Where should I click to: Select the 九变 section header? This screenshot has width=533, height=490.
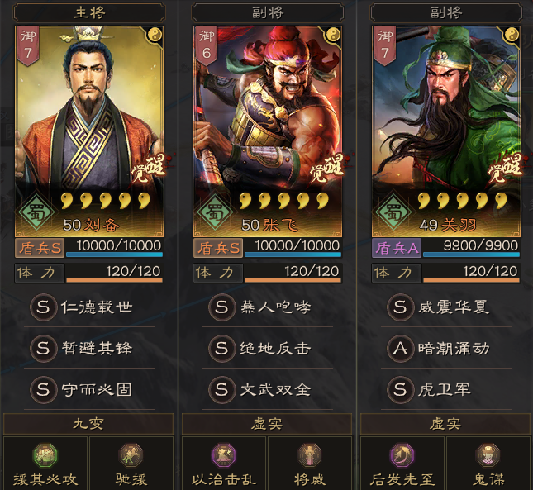point(88,424)
